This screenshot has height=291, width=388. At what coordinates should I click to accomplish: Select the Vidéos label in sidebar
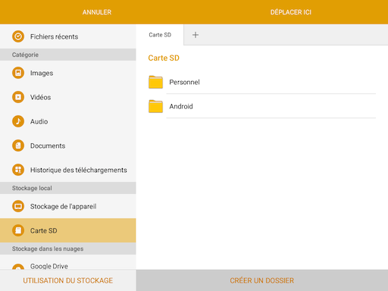coord(40,97)
